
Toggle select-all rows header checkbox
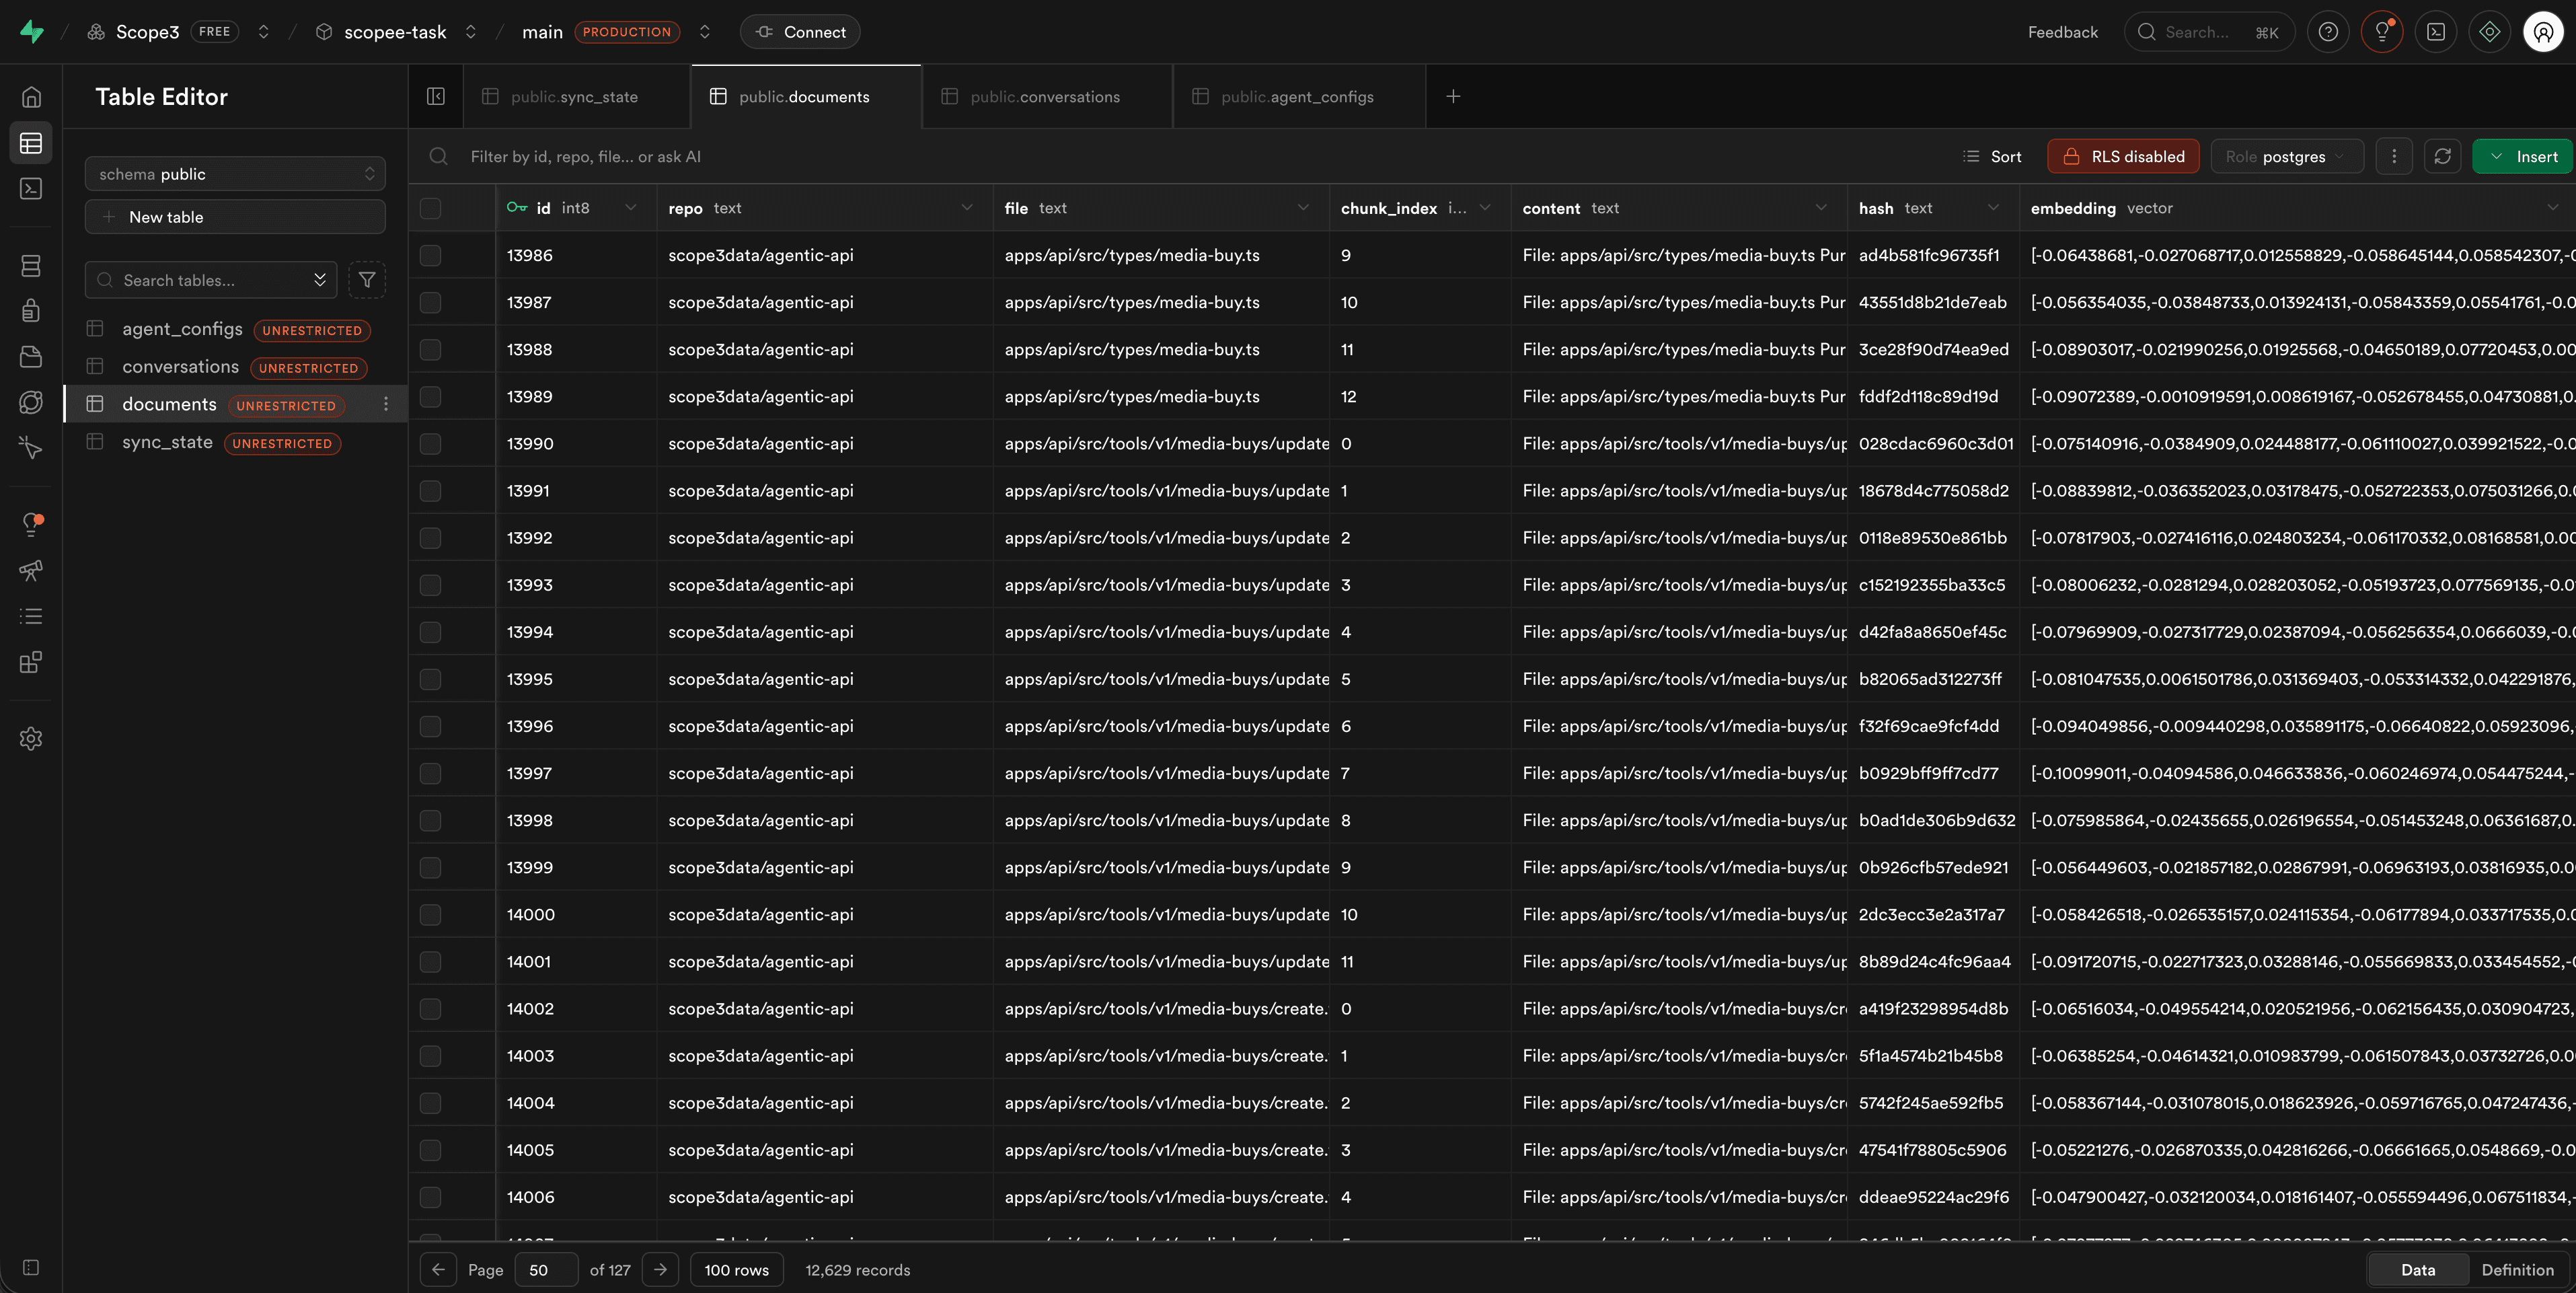(x=430, y=208)
